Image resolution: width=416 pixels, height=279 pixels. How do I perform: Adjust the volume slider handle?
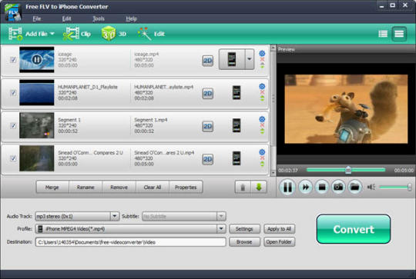(410, 187)
